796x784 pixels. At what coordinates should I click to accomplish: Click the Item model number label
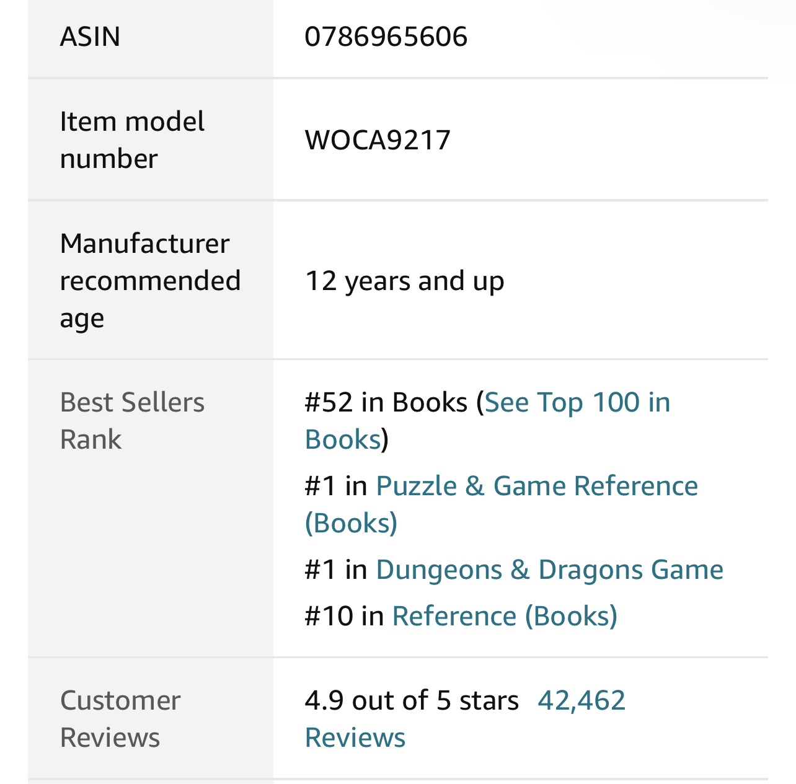click(x=131, y=139)
